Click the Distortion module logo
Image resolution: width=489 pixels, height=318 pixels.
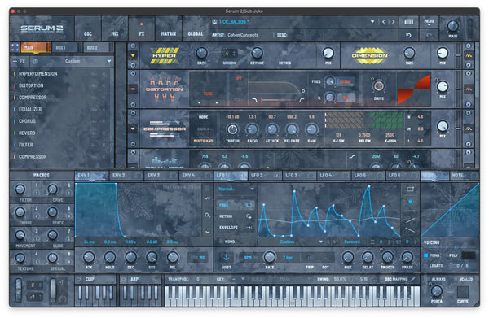(x=165, y=89)
